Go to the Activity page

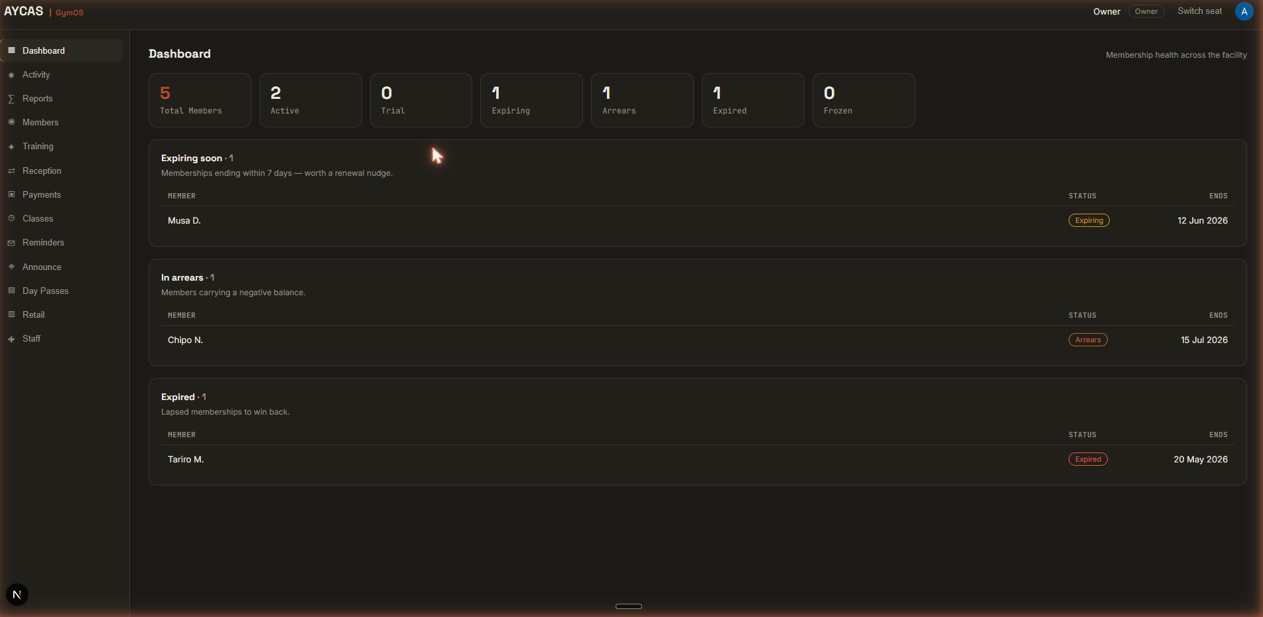(62, 74)
